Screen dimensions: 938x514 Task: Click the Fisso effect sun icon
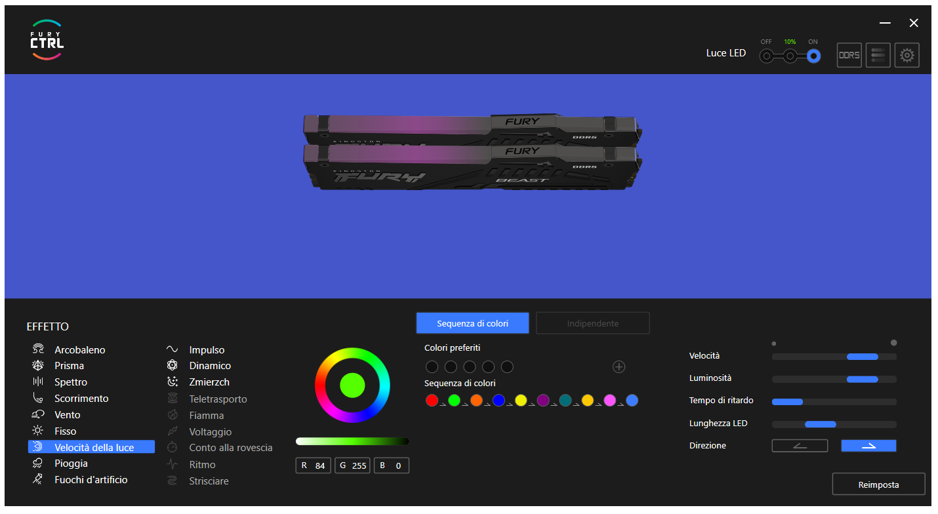(38, 431)
